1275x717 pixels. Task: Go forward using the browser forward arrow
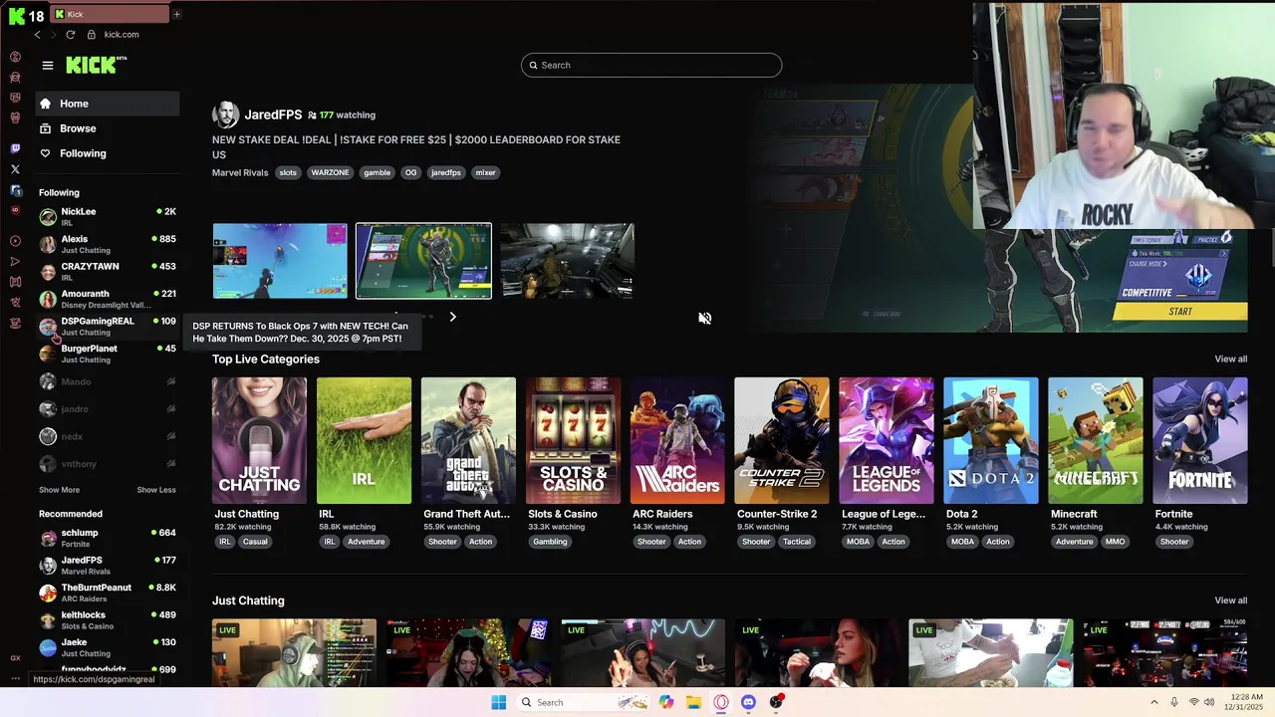click(x=53, y=35)
